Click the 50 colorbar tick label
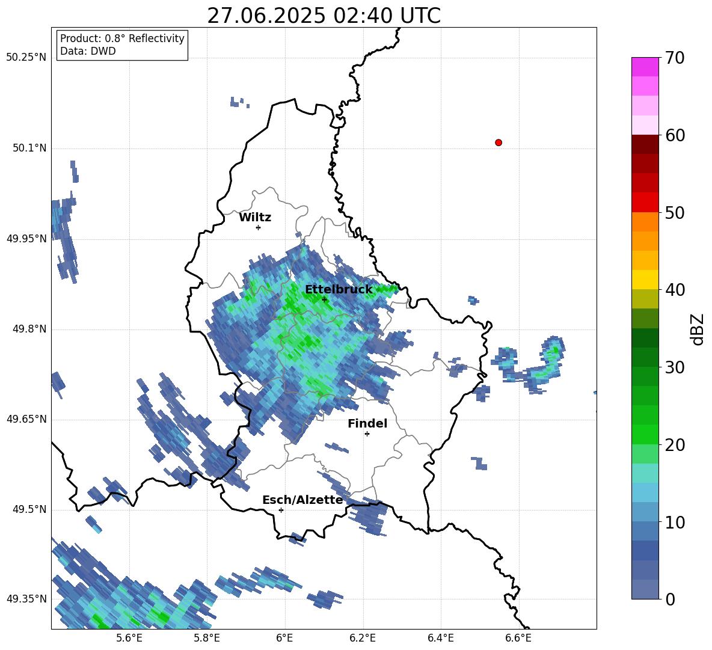 click(x=675, y=213)
